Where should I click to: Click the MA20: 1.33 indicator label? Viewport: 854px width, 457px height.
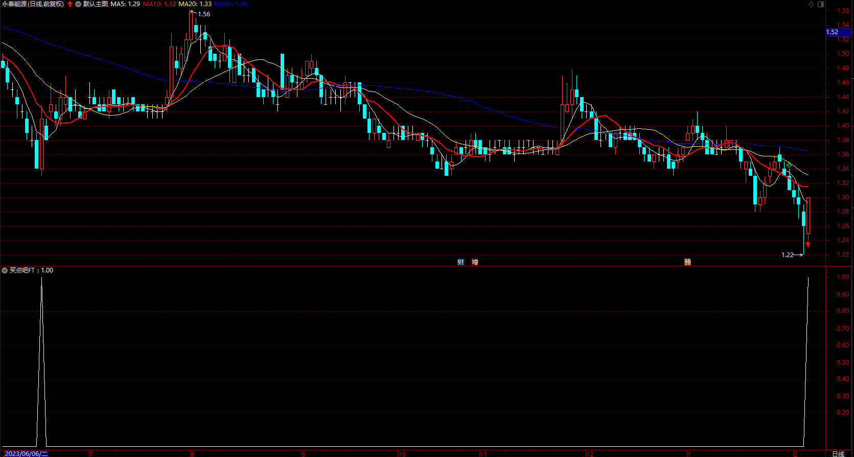pos(195,4)
